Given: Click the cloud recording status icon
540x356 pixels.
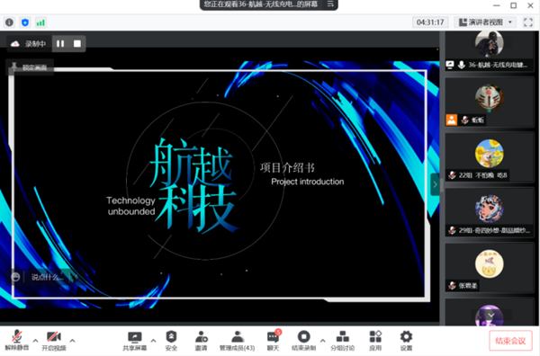Looking at the screenshot, I should pyautogui.click(x=15, y=44).
